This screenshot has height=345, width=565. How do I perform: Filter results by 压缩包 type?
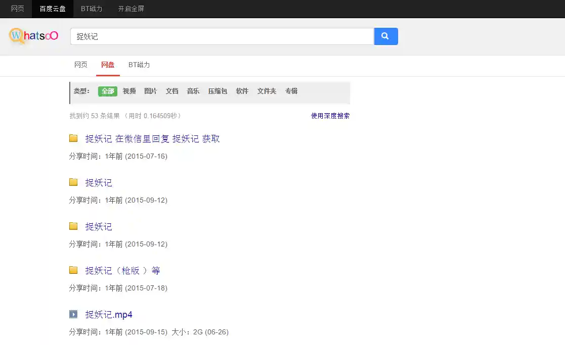point(218,91)
